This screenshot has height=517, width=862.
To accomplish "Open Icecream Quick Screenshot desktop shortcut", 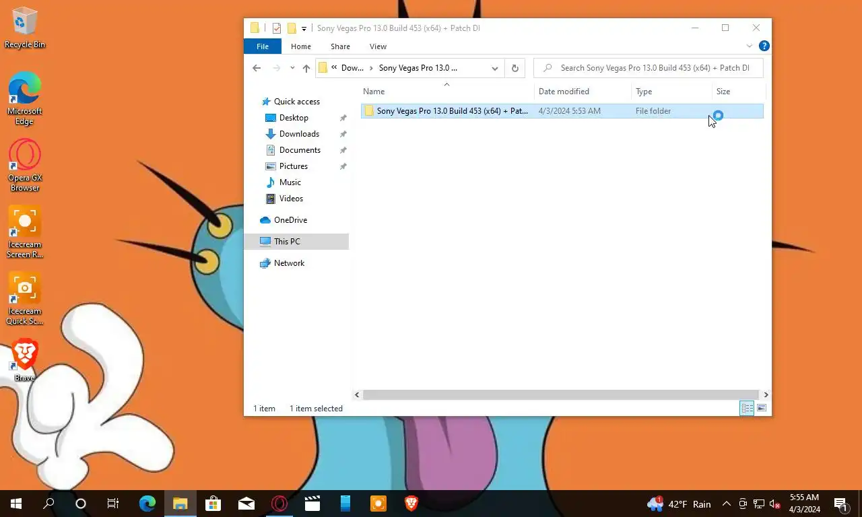I will (x=25, y=298).
